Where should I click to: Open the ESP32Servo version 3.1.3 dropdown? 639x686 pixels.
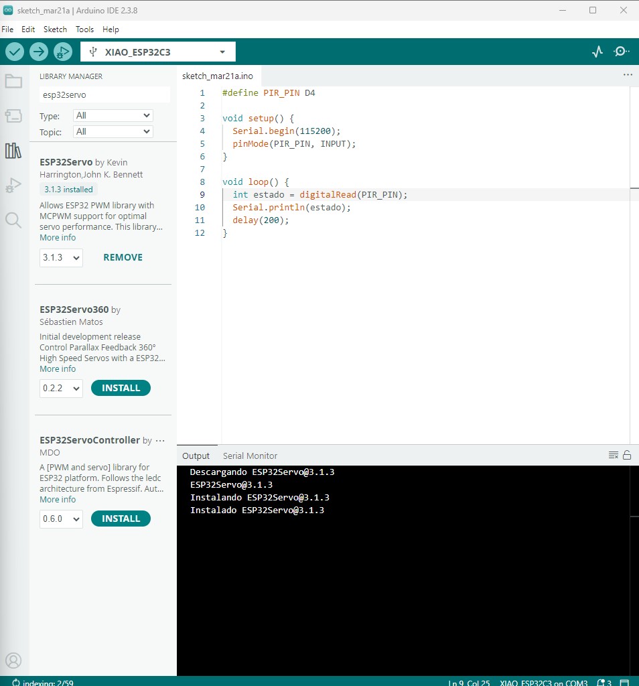(x=61, y=258)
